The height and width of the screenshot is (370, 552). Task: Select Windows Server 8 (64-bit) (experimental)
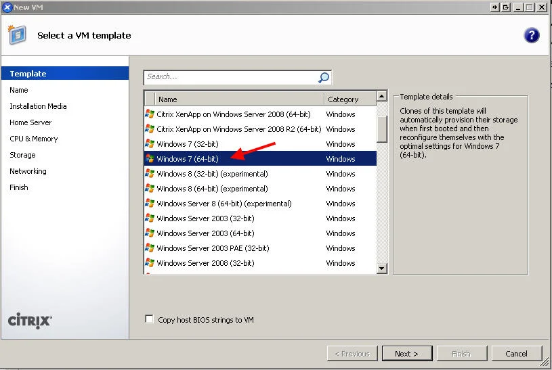click(x=260, y=204)
